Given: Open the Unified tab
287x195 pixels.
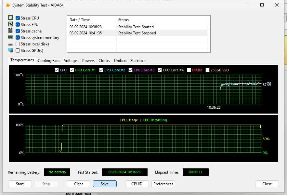Looking at the screenshot, I should tap(120, 61).
